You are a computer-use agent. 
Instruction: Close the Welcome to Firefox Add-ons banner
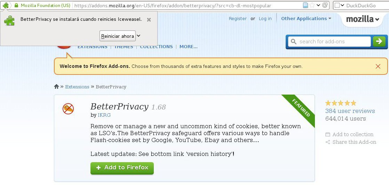point(378,66)
